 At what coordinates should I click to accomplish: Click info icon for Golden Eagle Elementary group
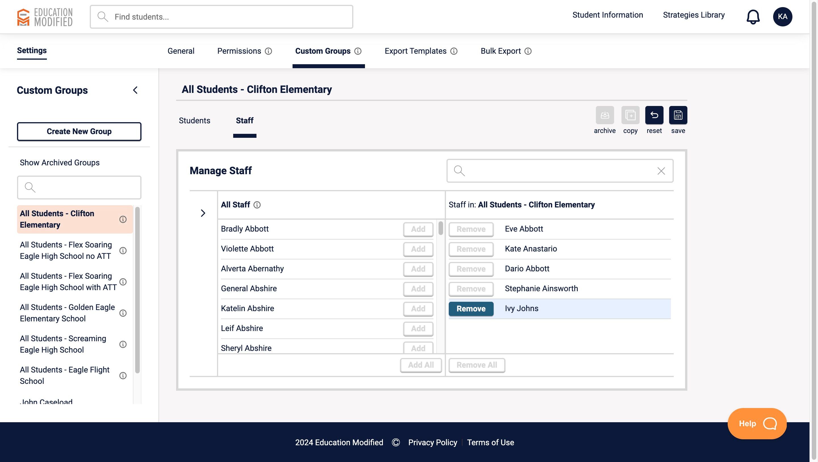(x=123, y=313)
